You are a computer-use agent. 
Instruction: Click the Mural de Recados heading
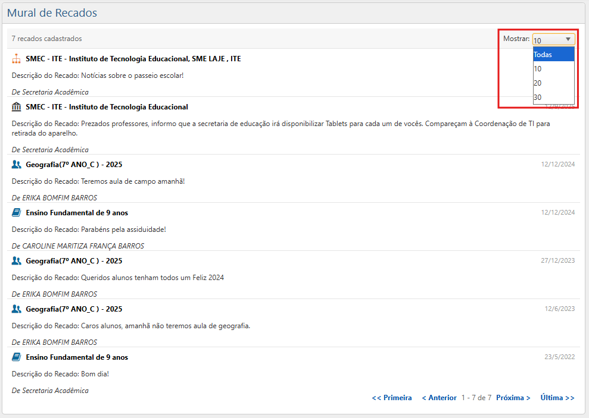point(52,12)
